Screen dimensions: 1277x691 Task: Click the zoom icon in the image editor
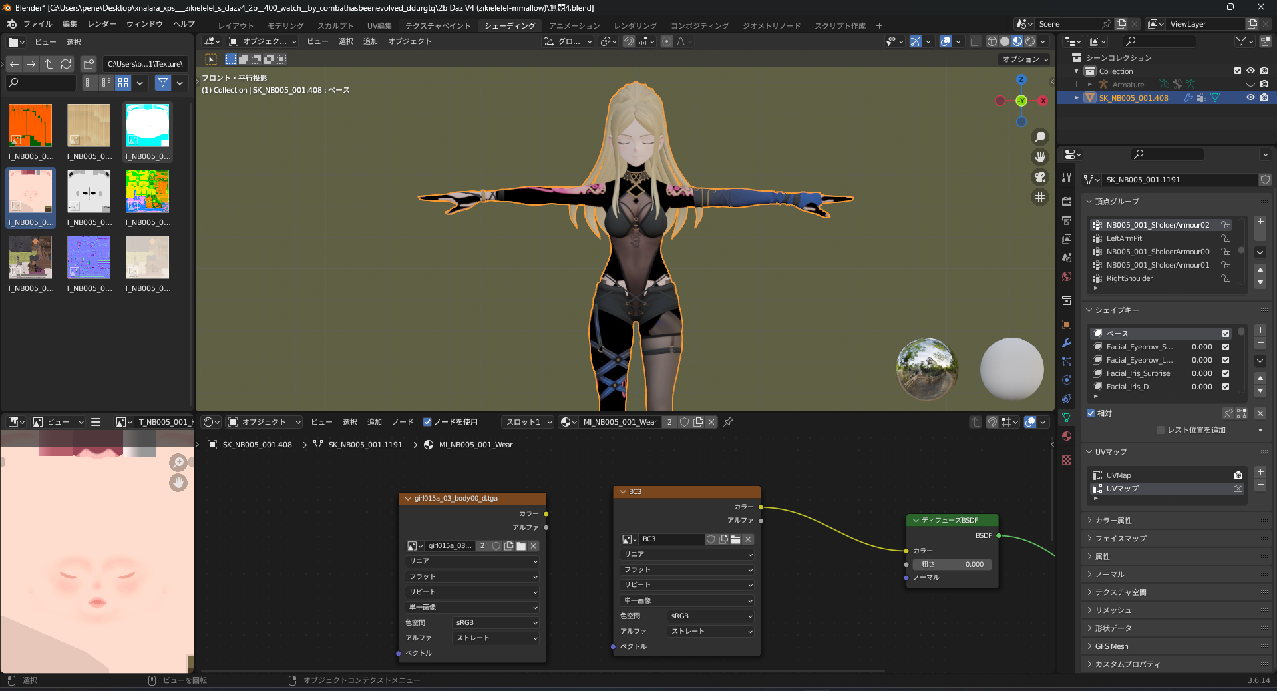pyautogui.click(x=178, y=462)
